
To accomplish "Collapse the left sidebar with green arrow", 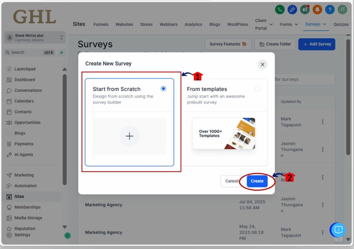I will coord(68,236).
